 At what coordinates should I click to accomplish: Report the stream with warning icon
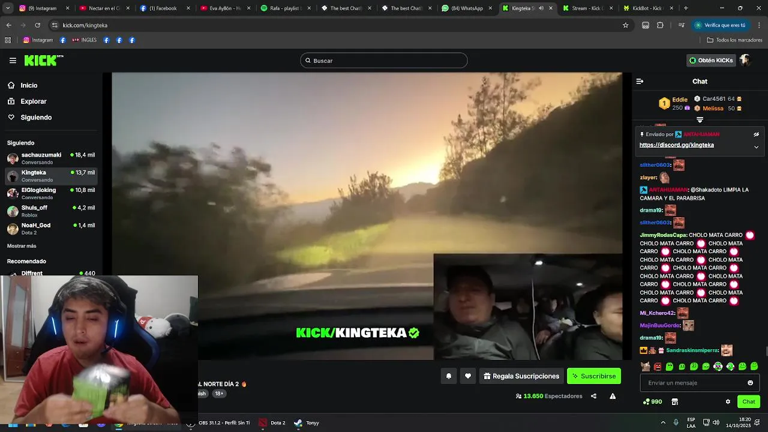613,396
